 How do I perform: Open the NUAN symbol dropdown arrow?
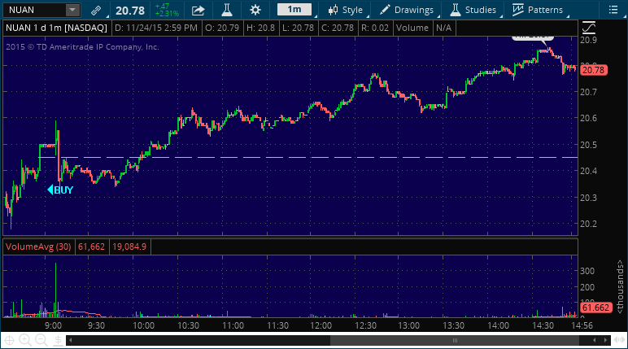(x=72, y=10)
